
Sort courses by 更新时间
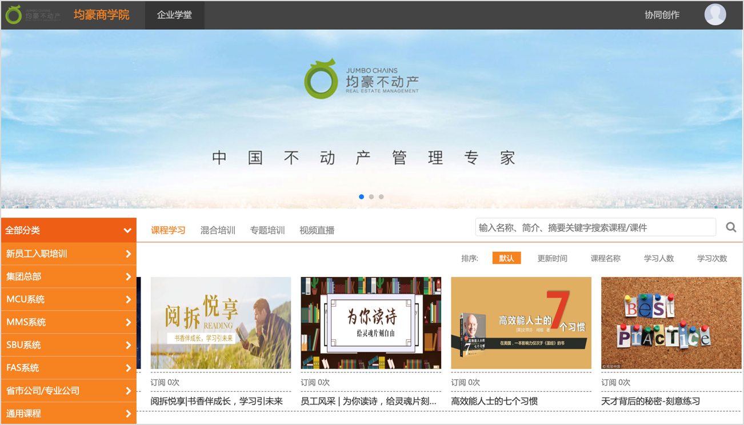tap(552, 258)
